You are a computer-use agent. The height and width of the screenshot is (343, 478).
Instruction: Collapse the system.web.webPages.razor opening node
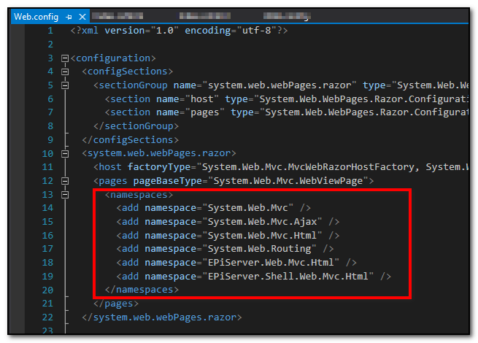click(x=66, y=154)
